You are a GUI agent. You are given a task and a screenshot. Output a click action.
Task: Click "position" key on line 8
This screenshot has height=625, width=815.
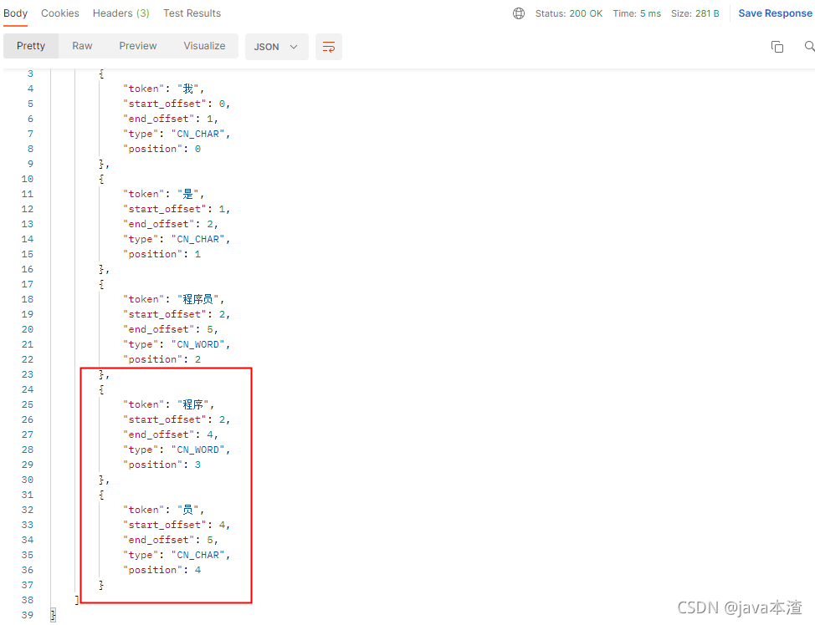click(x=152, y=149)
